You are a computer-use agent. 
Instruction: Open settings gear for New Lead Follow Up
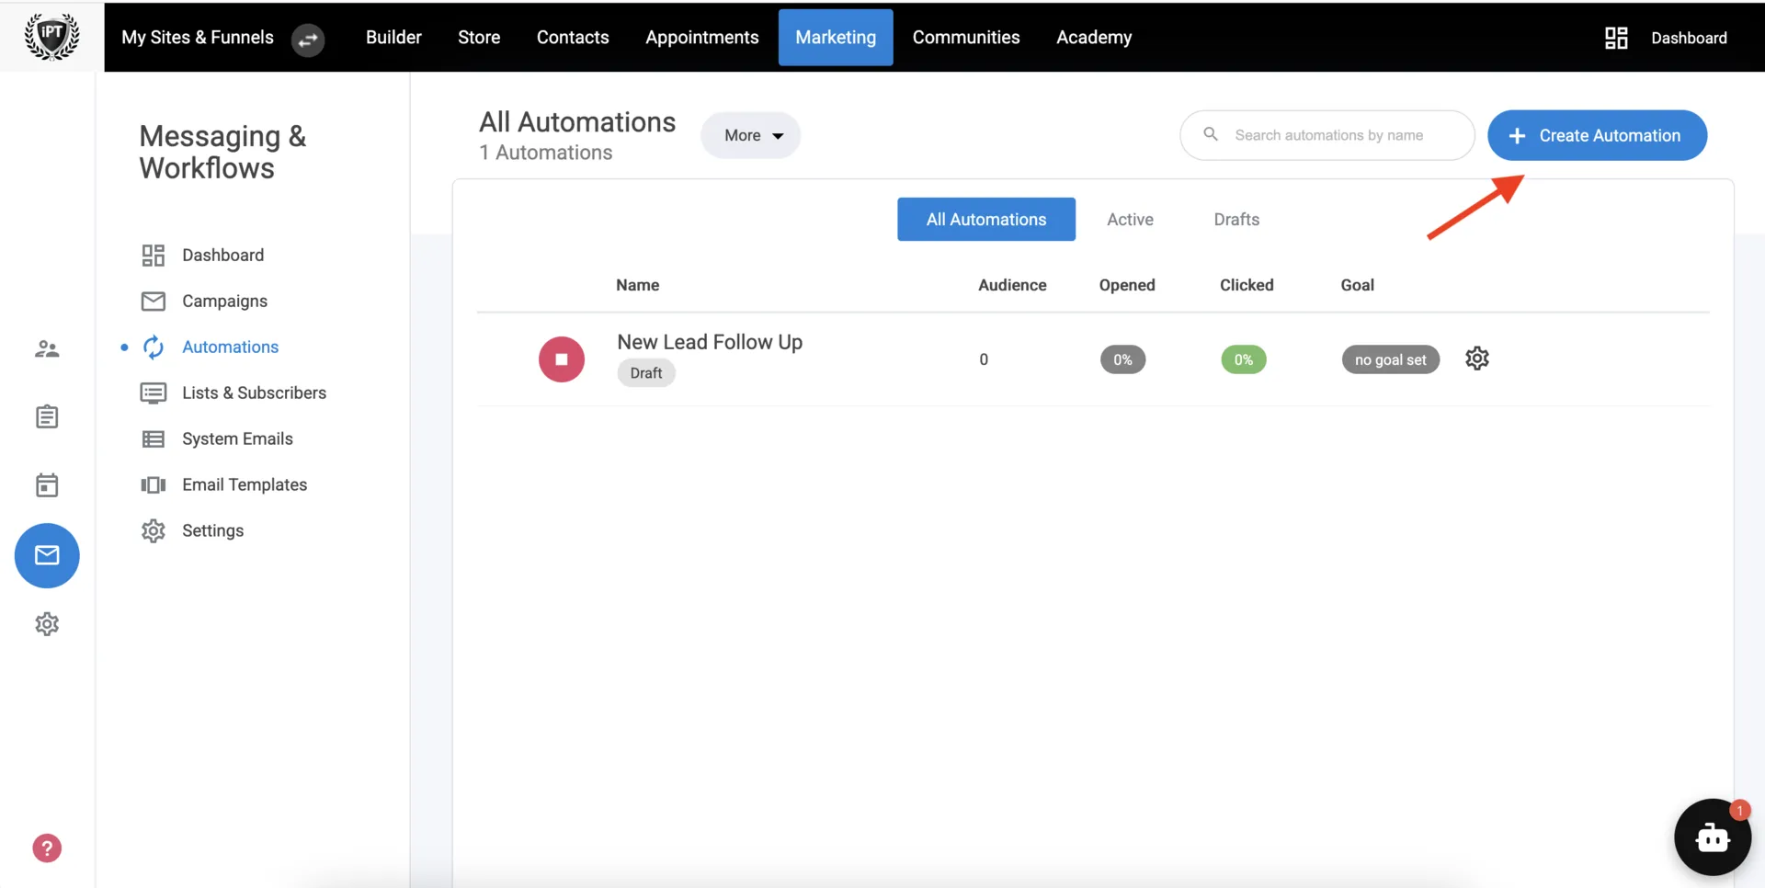(1477, 359)
